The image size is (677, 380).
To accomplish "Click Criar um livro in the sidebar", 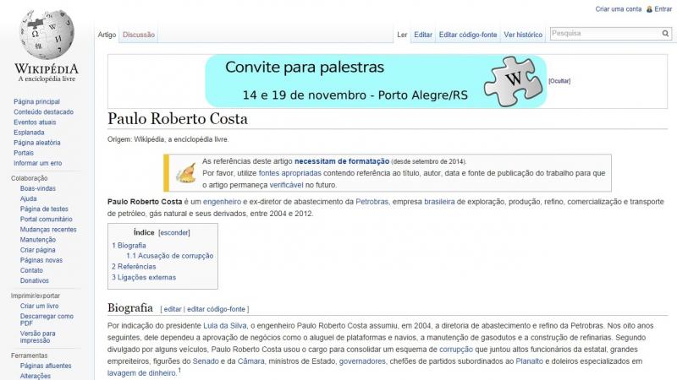I will pos(39,307).
